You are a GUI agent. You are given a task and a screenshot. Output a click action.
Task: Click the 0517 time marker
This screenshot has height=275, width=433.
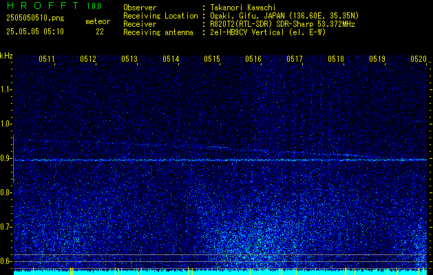[x=295, y=59]
